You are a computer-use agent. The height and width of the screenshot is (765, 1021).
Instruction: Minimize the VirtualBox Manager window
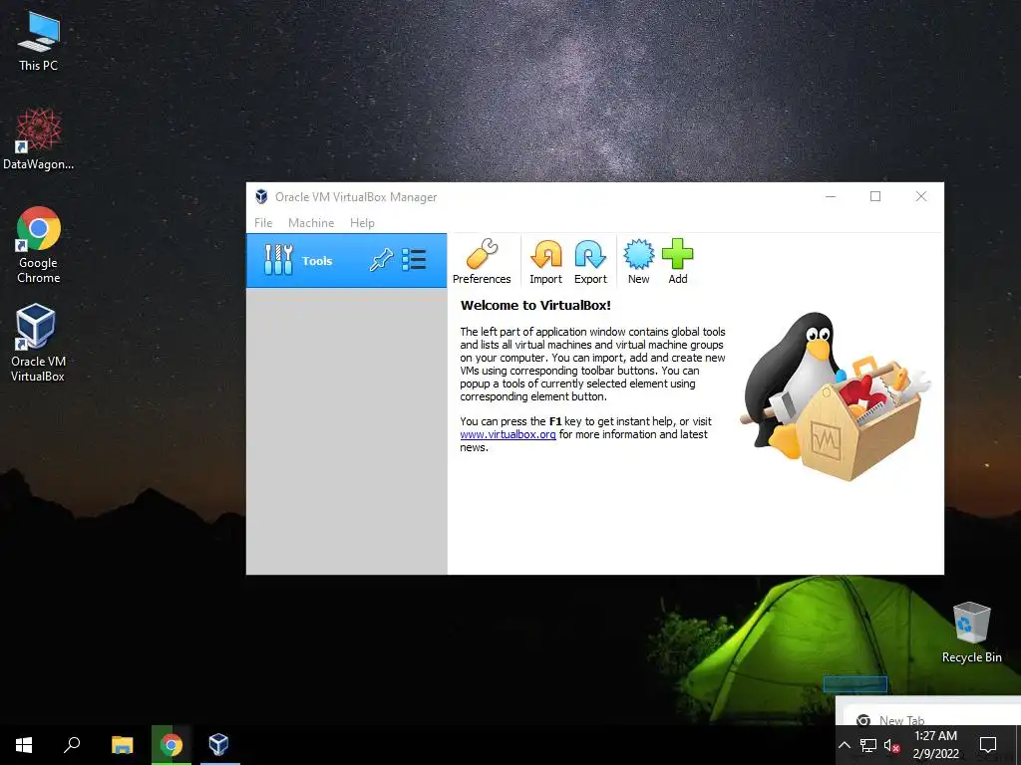tap(831, 196)
